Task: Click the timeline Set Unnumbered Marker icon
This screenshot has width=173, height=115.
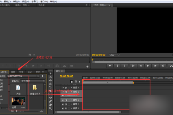Action: coord(80,82)
